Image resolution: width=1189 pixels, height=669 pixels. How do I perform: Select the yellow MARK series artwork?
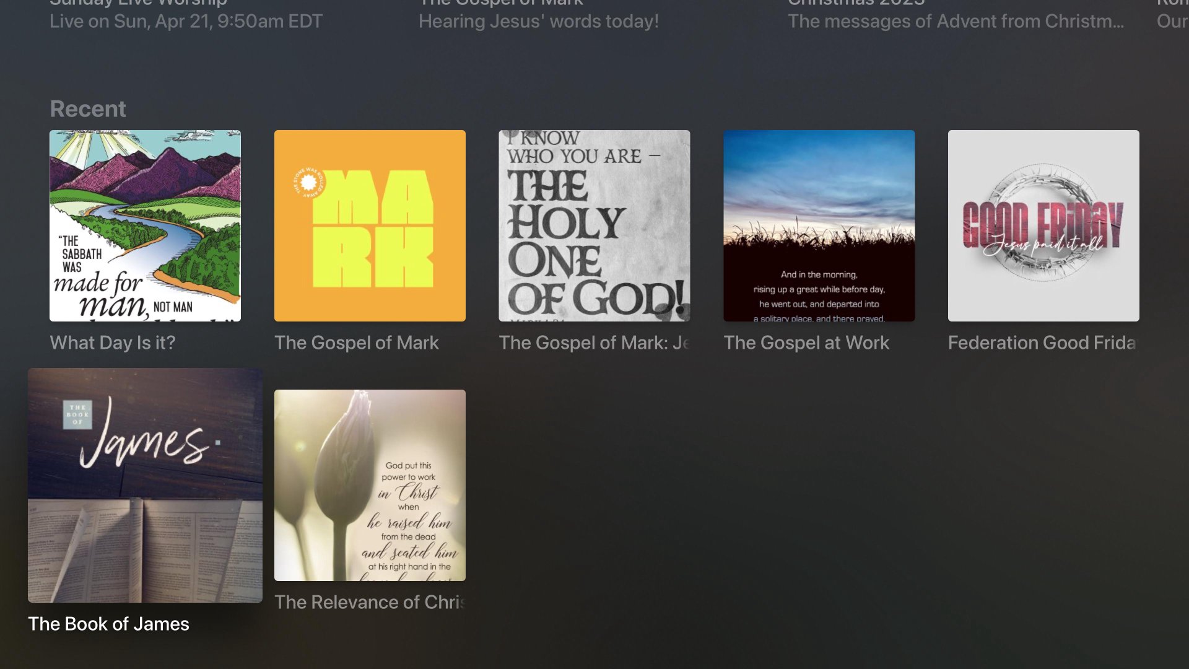[370, 225]
